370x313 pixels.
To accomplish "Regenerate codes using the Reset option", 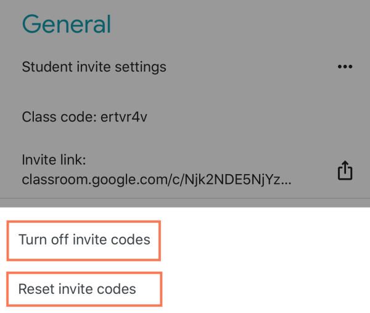I will tap(78, 289).
